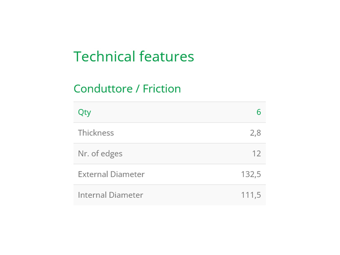Click "Nr." in the edges row
Image resolution: width=340 pixels, height=255 pixels.
tap(83, 154)
